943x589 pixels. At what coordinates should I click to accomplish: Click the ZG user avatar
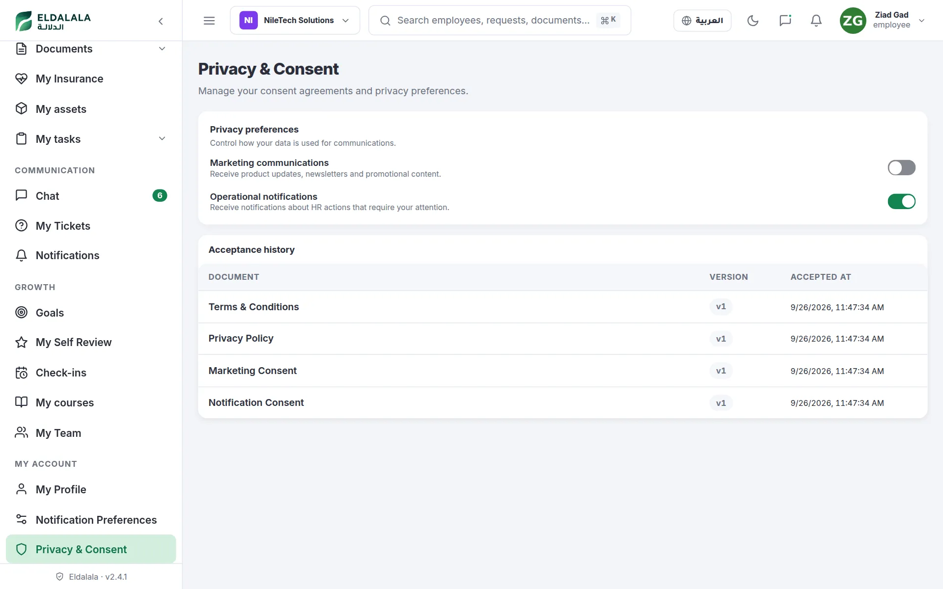click(853, 21)
